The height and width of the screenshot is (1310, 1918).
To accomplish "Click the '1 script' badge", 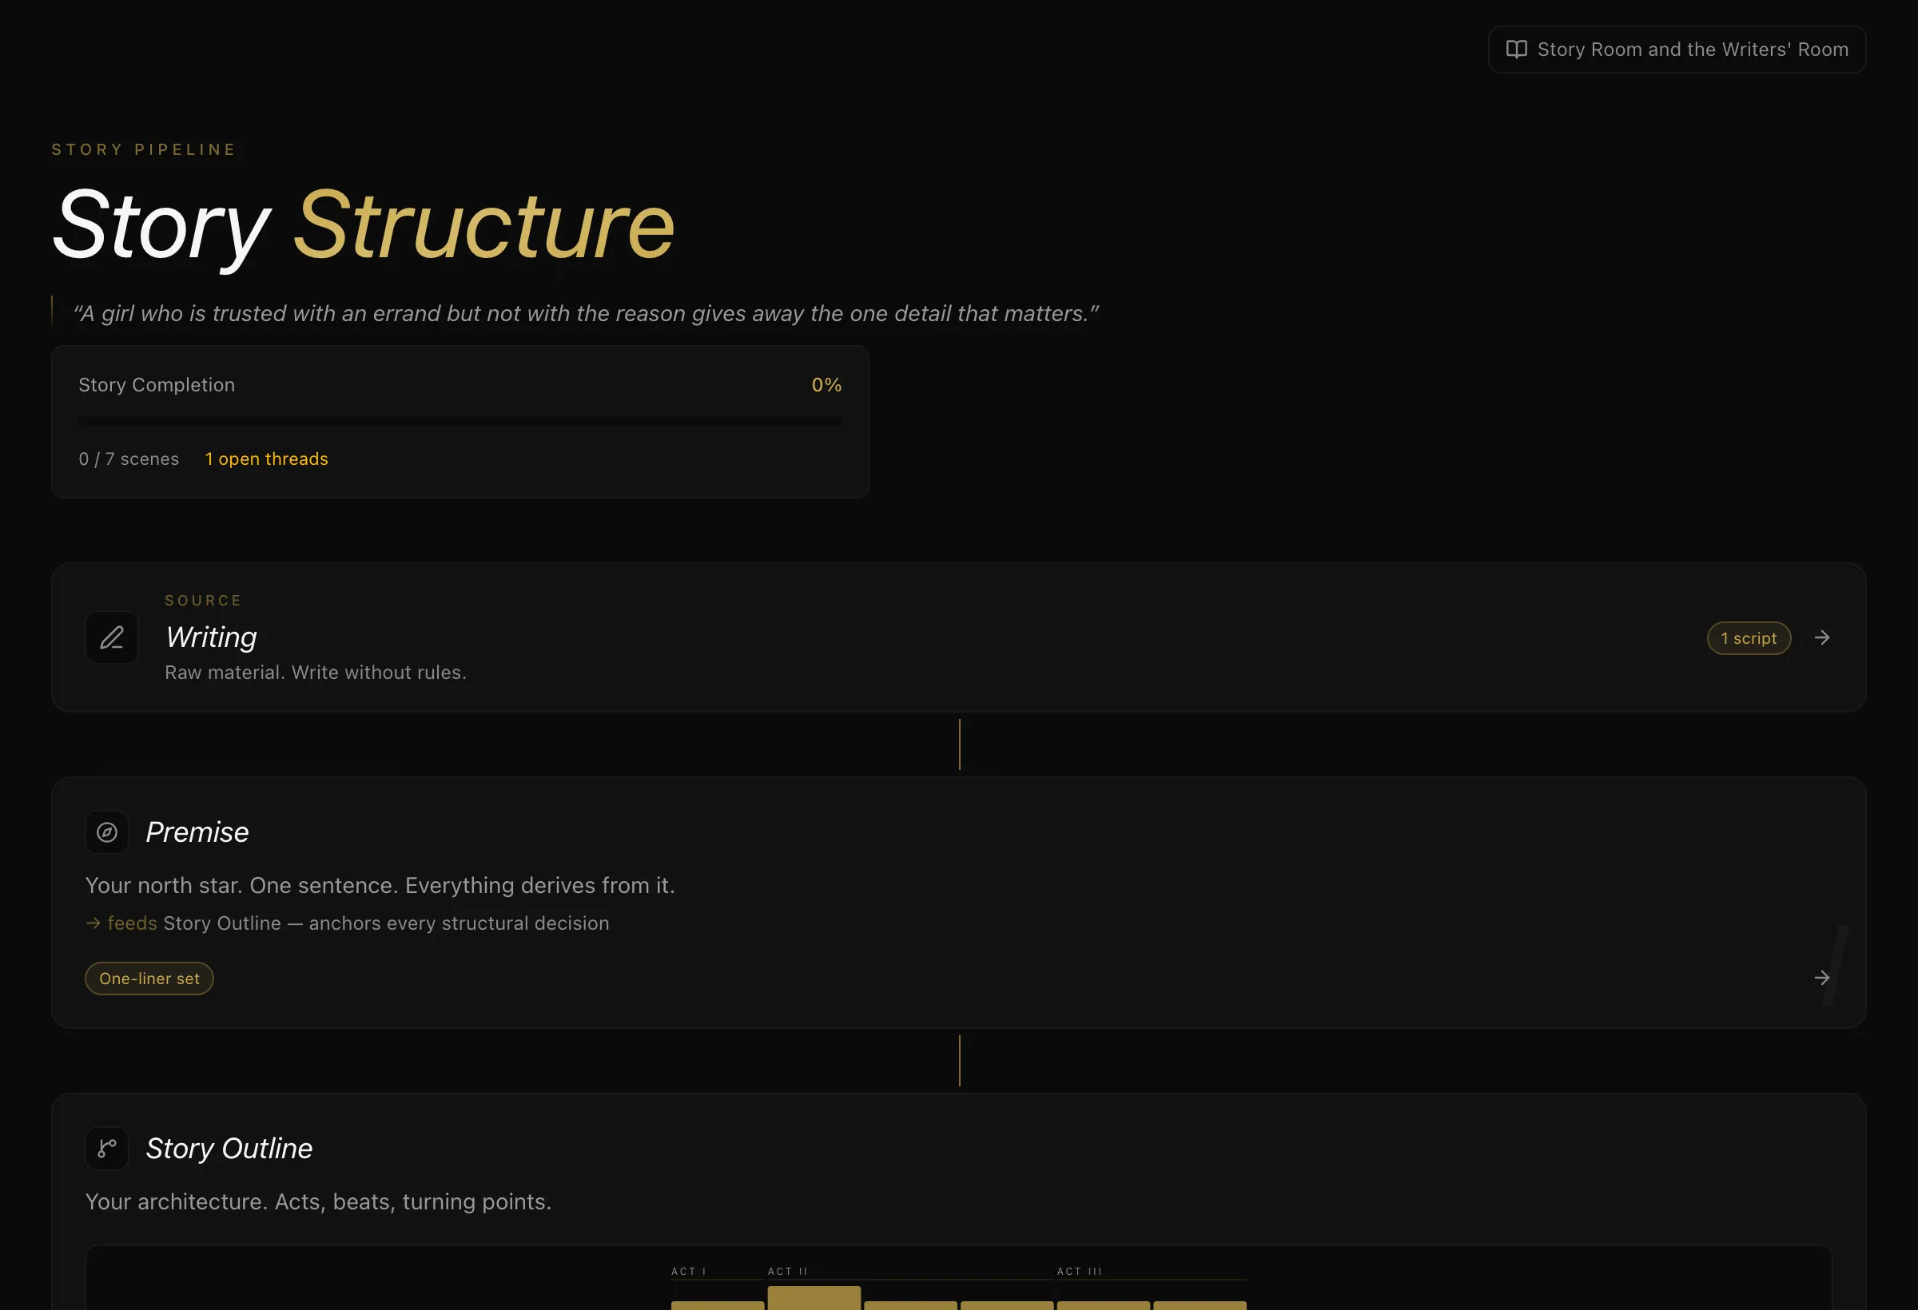I will click(x=1749, y=638).
